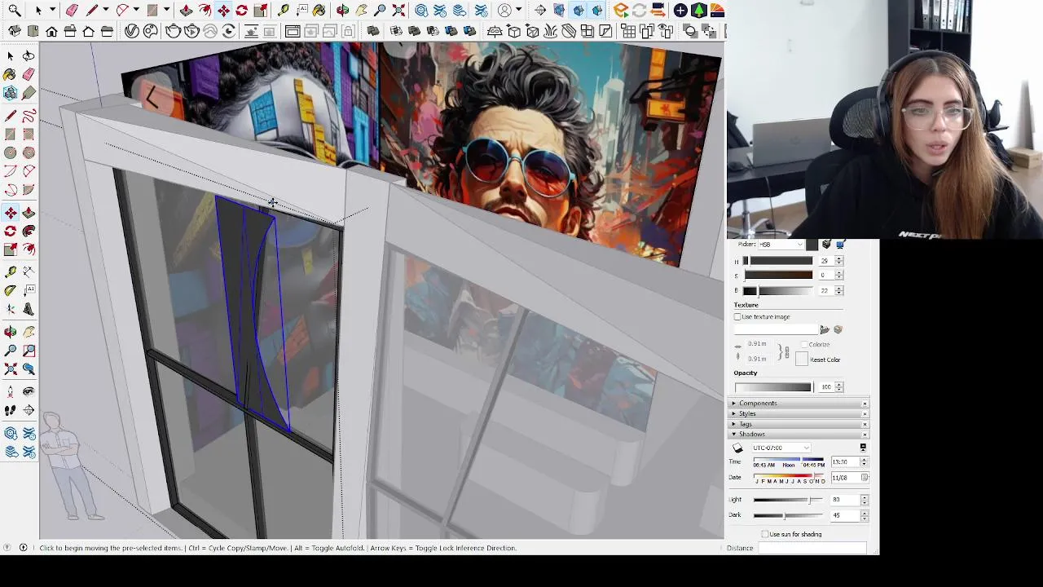Image resolution: width=1043 pixels, height=587 pixels.
Task: Increase the Opacity value stepper
Action: pos(839,384)
